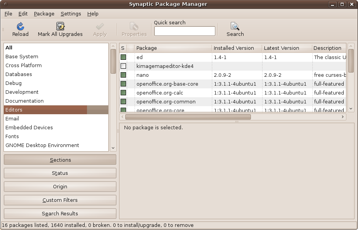Screen dimensions: 358x230
Task: Show Search Results view
Action: [60, 213]
